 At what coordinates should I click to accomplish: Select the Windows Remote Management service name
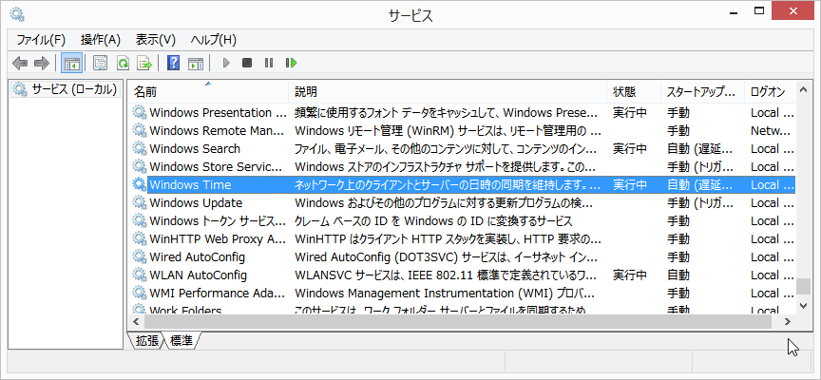(218, 130)
